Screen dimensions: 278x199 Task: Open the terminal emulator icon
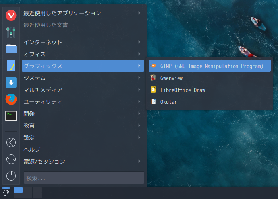pyautogui.click(x=11, y=116)
